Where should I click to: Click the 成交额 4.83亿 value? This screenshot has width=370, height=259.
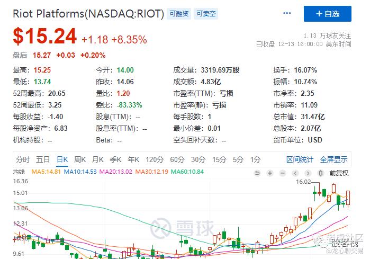pyautogui.click(x=211, y=82)
